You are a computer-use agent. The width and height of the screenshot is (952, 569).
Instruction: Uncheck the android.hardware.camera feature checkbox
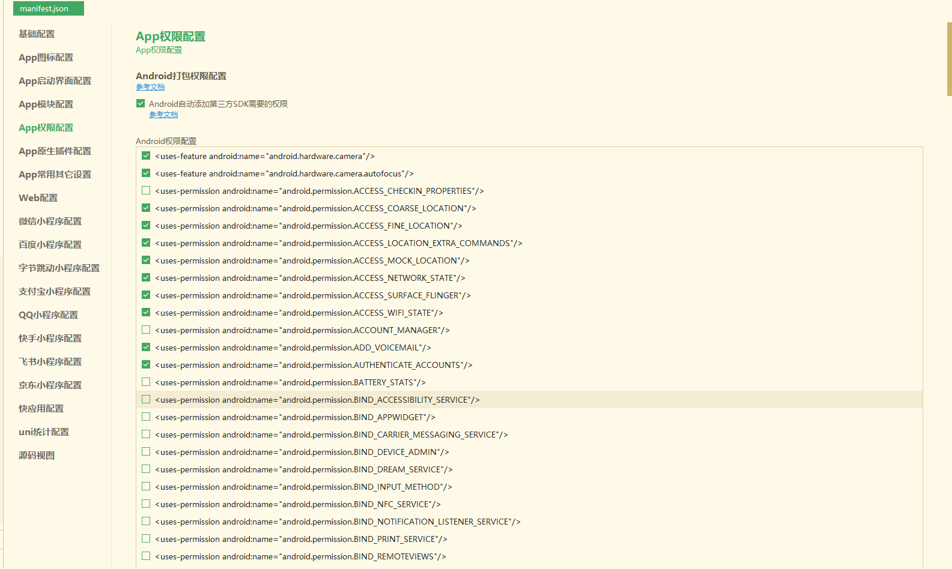146,156
